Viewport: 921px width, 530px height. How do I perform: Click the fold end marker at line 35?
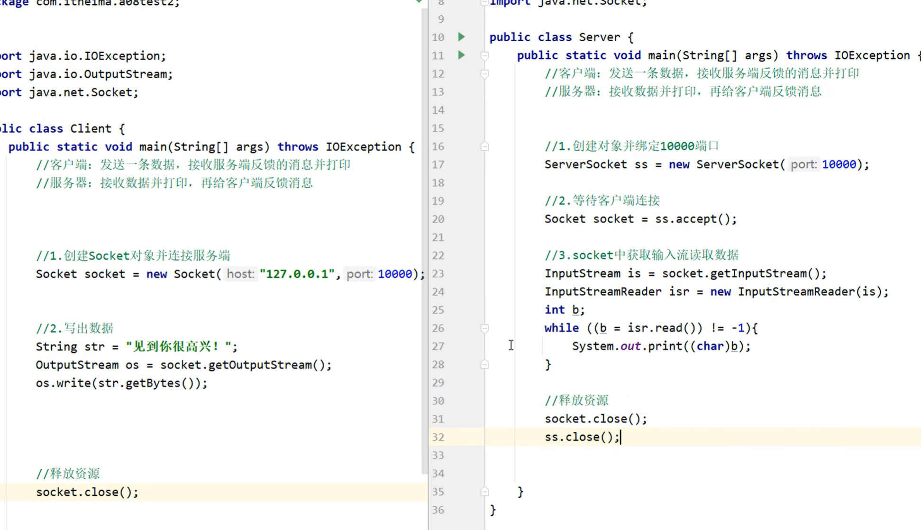(484, 492)
